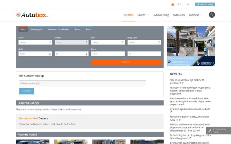Open second Recently Added car thumbnail
Viewport: 231px width, 144px height.
71,142
